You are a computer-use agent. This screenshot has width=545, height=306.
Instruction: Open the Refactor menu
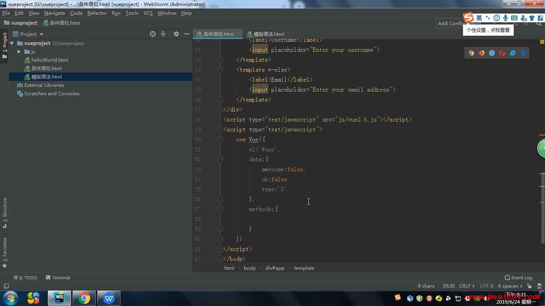[97, 13]
